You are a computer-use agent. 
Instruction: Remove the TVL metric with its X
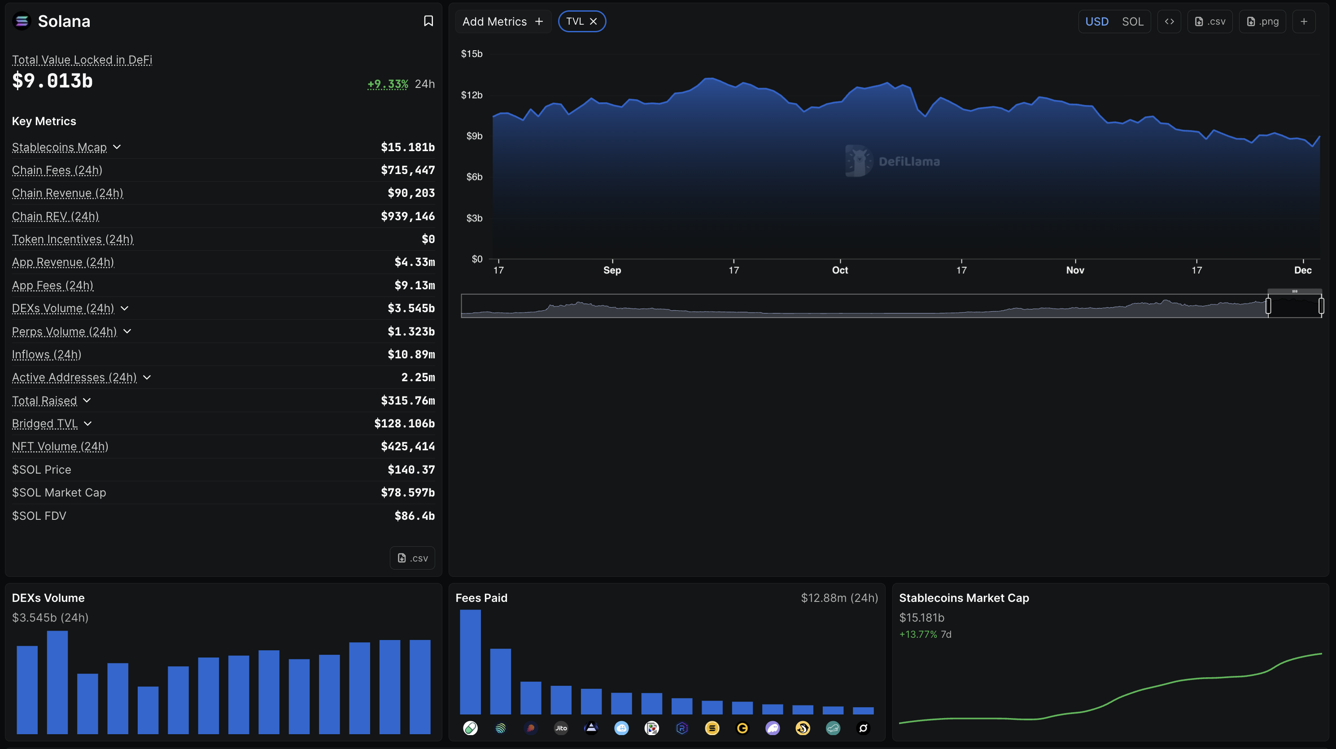tap(594, 21)
